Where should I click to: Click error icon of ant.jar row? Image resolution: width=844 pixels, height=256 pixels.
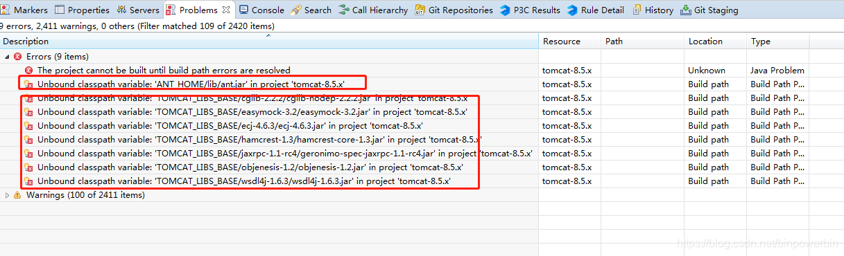[28, 84]
